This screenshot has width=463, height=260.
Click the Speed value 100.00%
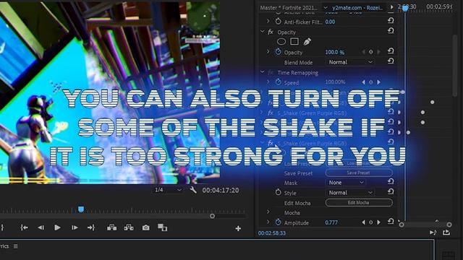pos(335,82)
